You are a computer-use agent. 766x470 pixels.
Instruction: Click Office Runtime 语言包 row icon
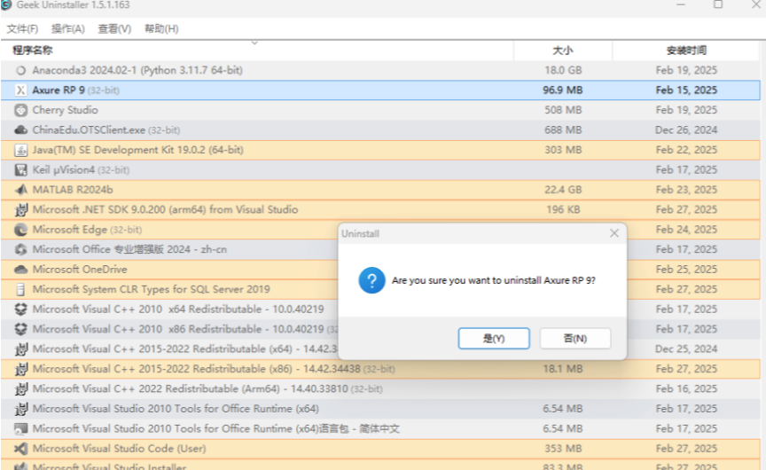[20, 429]
